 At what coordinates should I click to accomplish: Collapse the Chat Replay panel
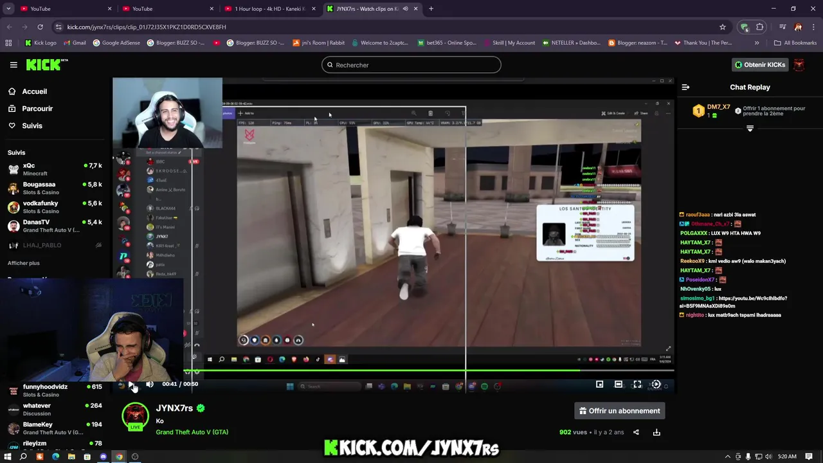[x=685, y=87]
